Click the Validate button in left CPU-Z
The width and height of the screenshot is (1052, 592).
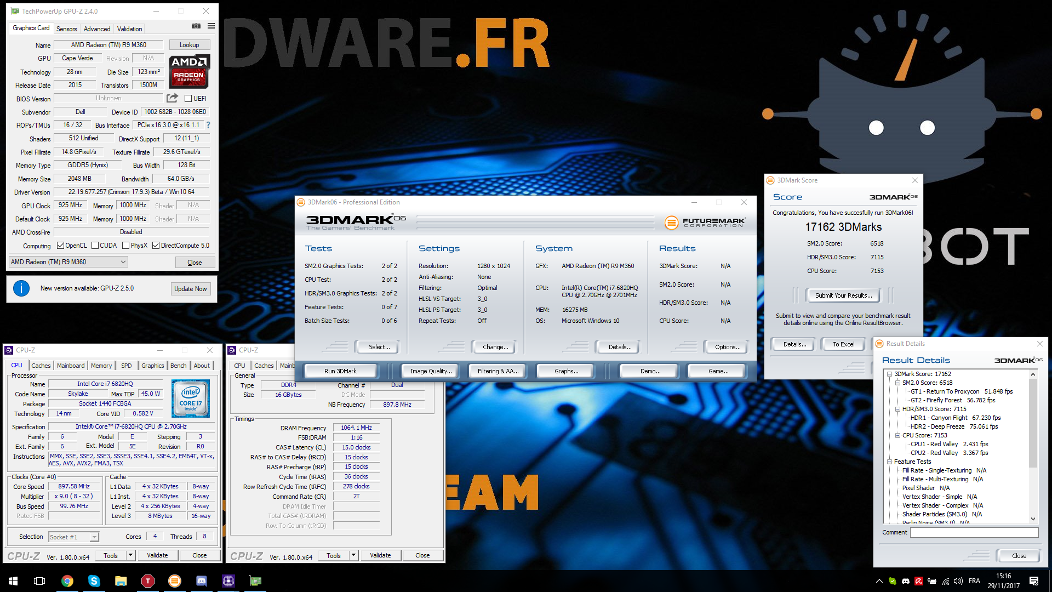tap(157, 555)
